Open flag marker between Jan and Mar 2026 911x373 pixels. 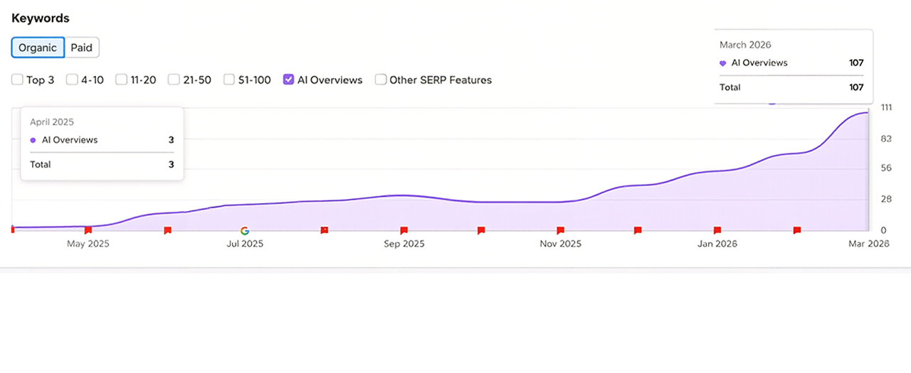point(797,230)
